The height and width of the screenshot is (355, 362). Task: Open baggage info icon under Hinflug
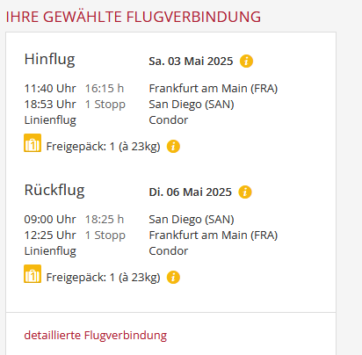(173, 146)
